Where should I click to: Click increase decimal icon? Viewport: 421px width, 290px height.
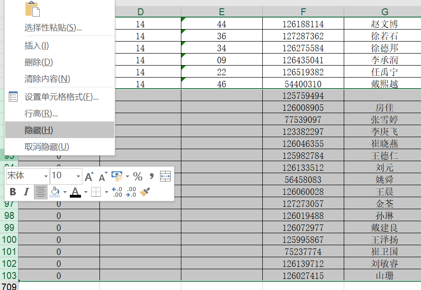click(x=117, y=192)
